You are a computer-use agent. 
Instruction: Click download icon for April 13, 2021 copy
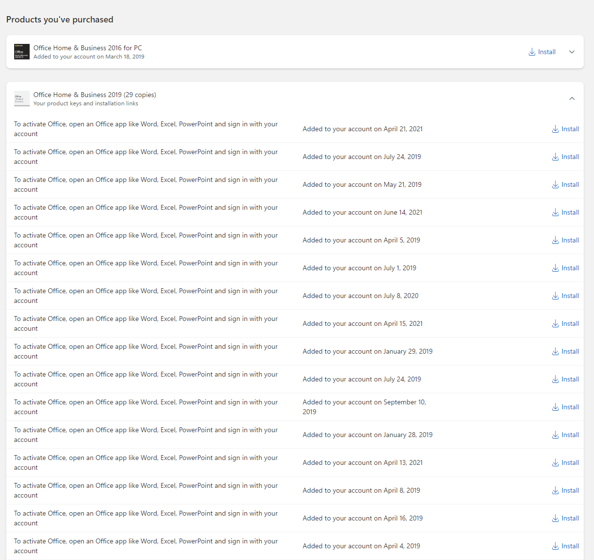[555, 462]
